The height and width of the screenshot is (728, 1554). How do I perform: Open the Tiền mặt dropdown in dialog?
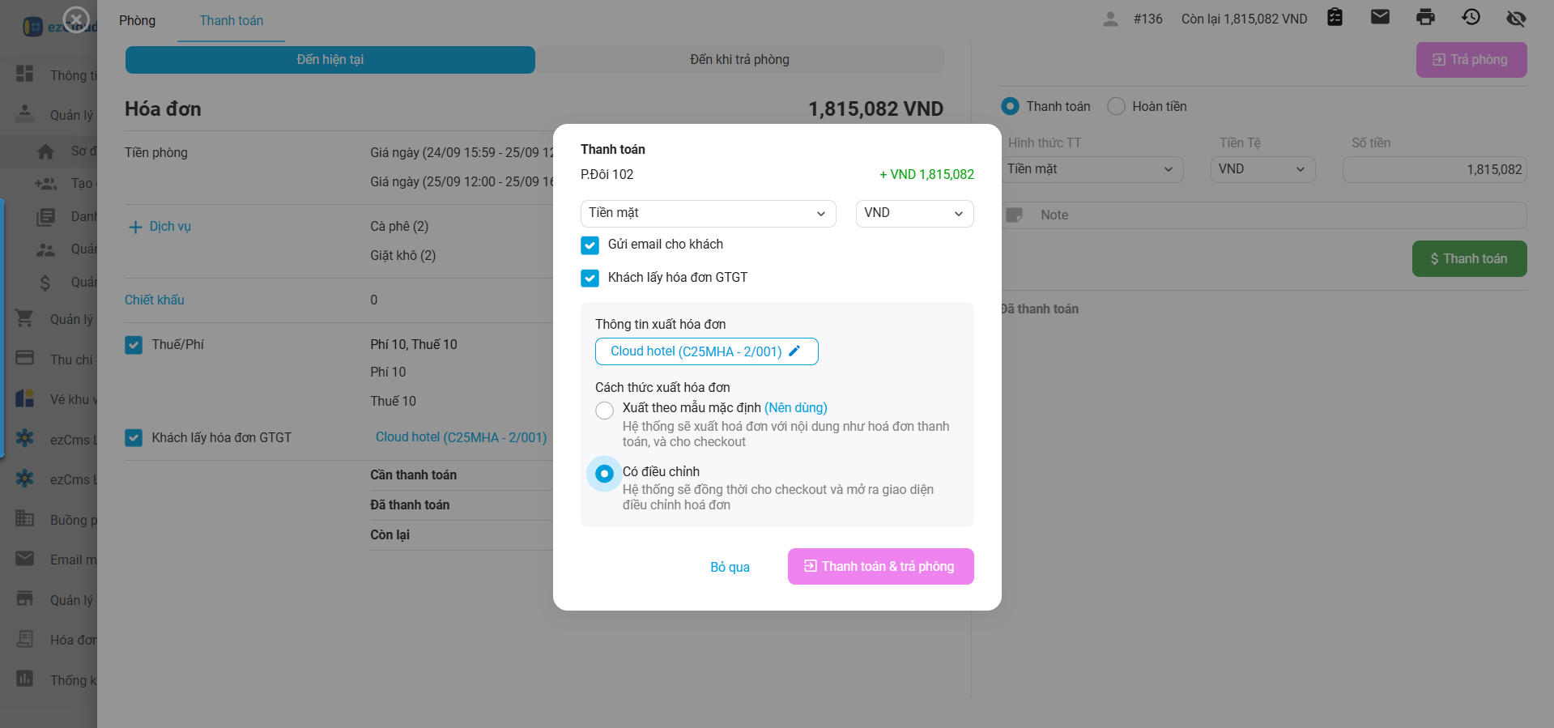tap(708, 214)
